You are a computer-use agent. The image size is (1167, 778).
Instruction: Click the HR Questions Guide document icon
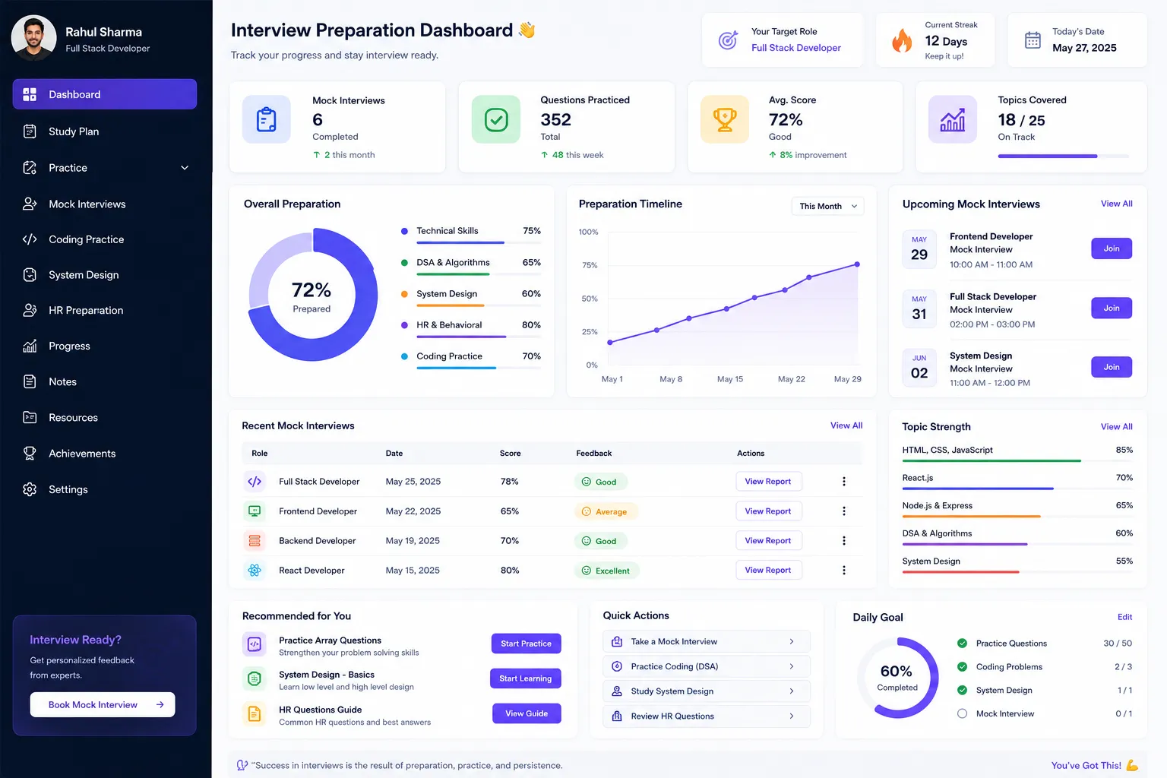coord(255,714)
